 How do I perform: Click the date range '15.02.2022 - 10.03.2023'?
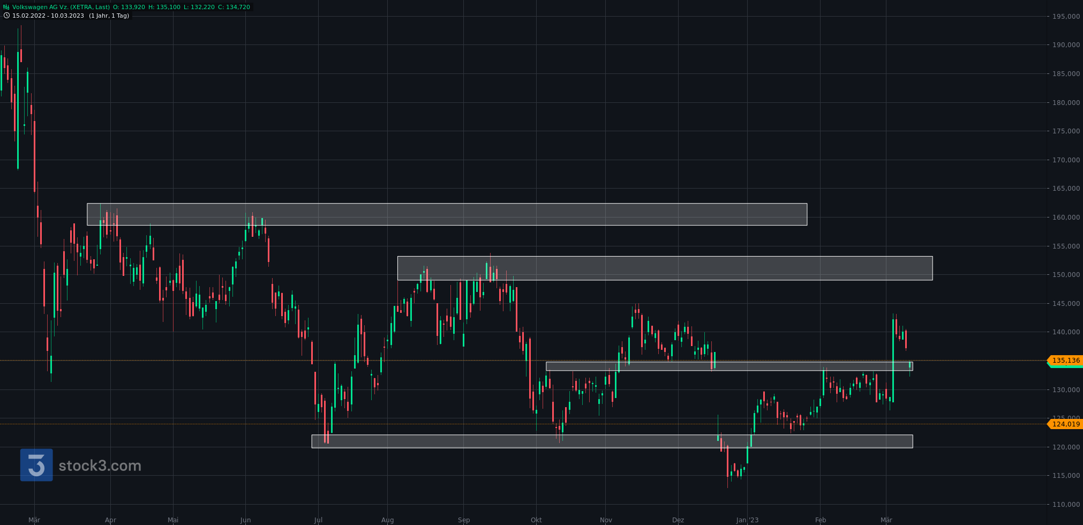point(48,16)
